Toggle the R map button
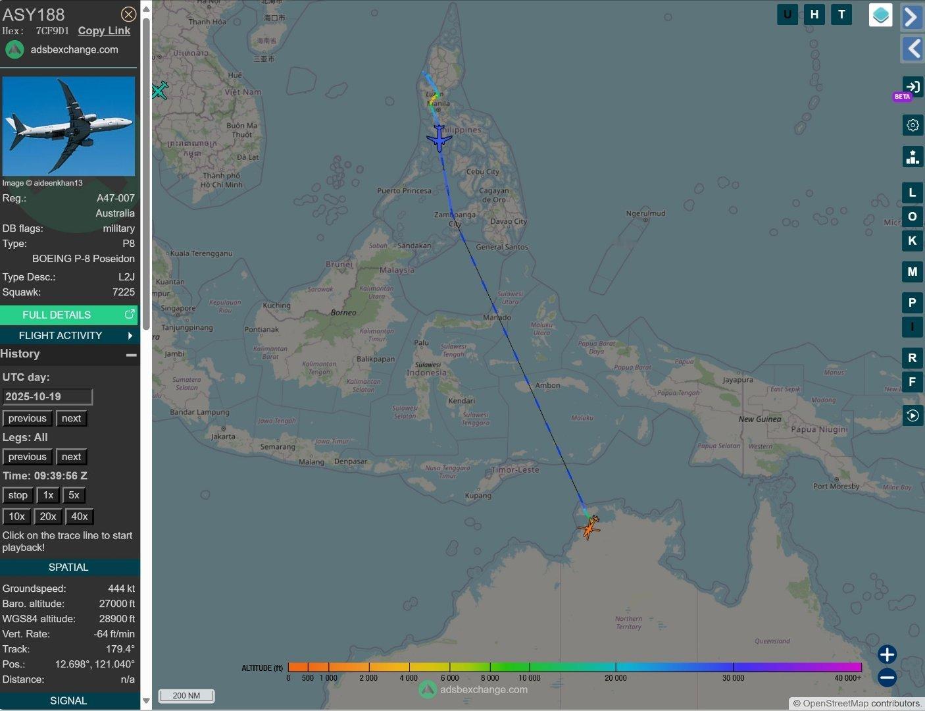Viewport: 925px width, 711px height. (912, 358)
